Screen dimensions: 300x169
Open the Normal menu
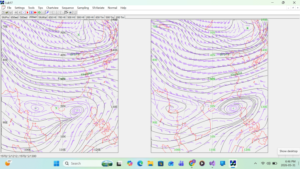[112, 8]
